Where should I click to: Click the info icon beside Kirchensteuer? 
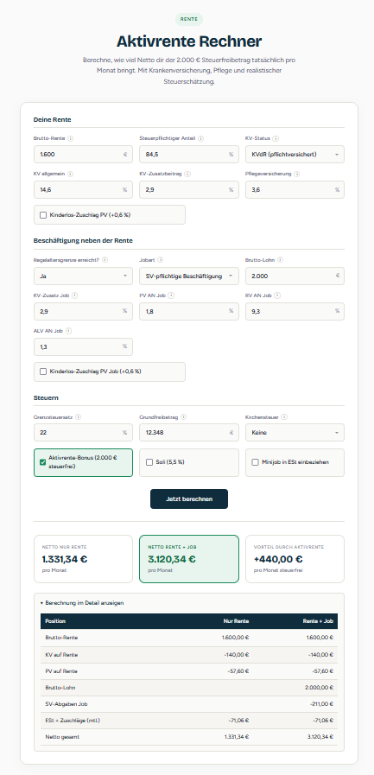[284, 416]
